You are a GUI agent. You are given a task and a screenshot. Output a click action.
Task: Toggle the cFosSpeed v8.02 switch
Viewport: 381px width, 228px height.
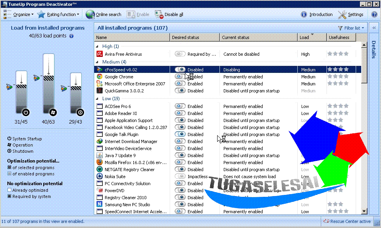click(x=180, y=69)
